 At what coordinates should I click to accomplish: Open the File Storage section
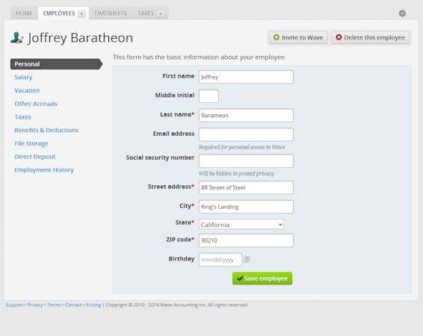click(31, 143)
